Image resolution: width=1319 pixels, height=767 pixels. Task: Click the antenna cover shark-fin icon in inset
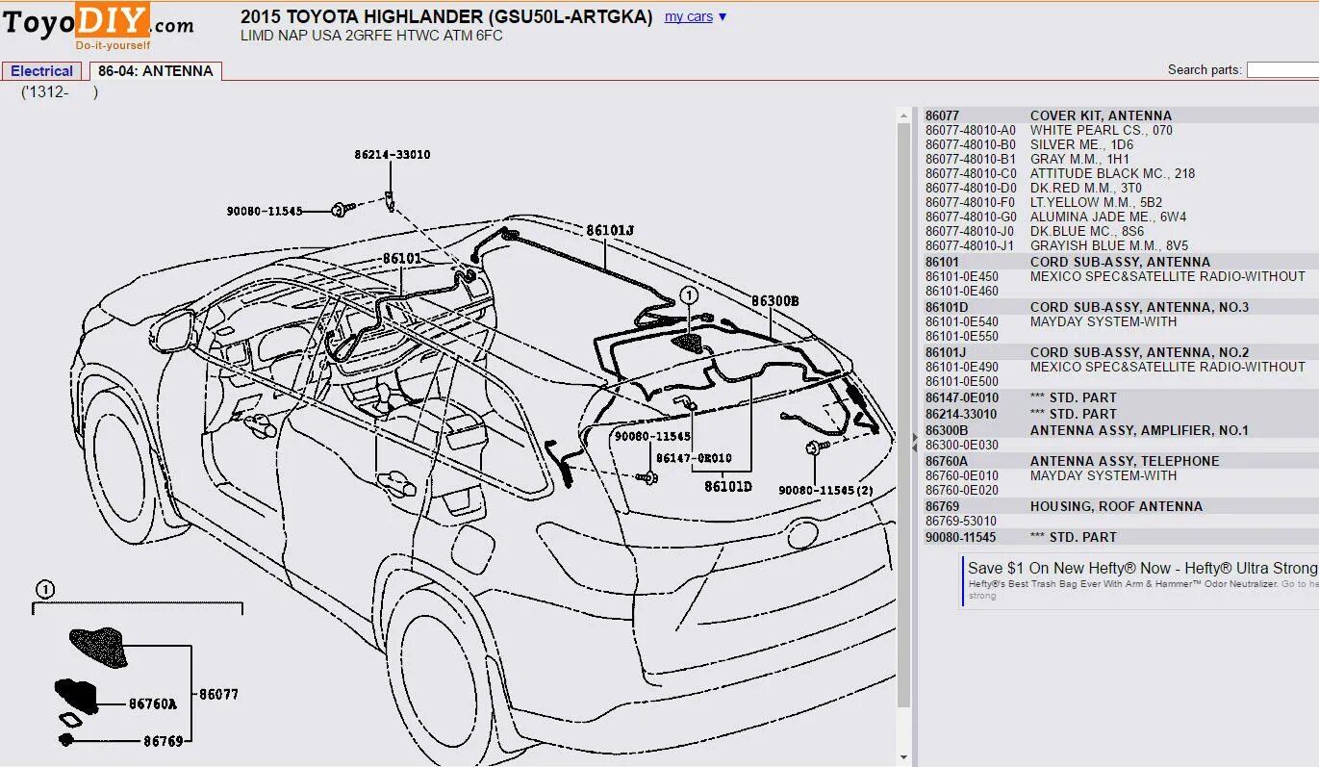click(x=98, y=647)
